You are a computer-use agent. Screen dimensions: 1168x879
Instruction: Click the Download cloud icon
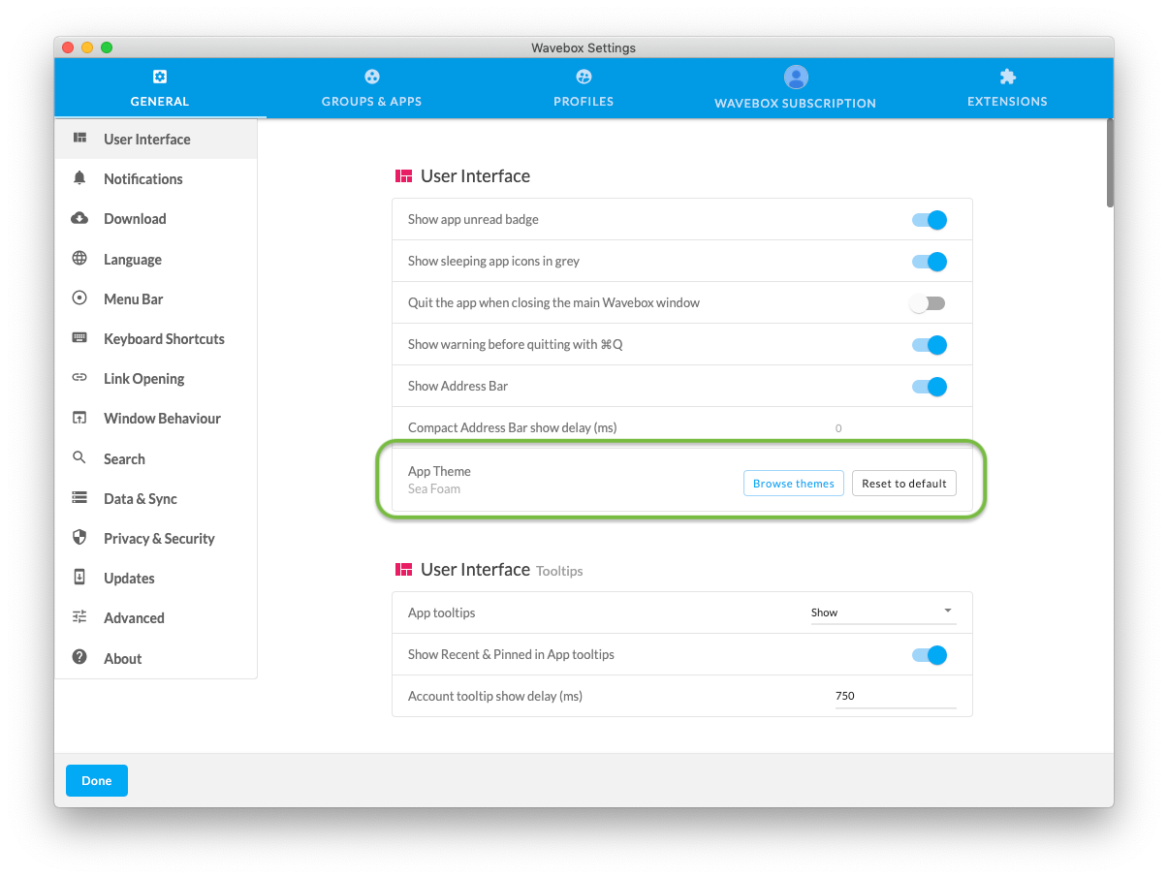[80, 218]
